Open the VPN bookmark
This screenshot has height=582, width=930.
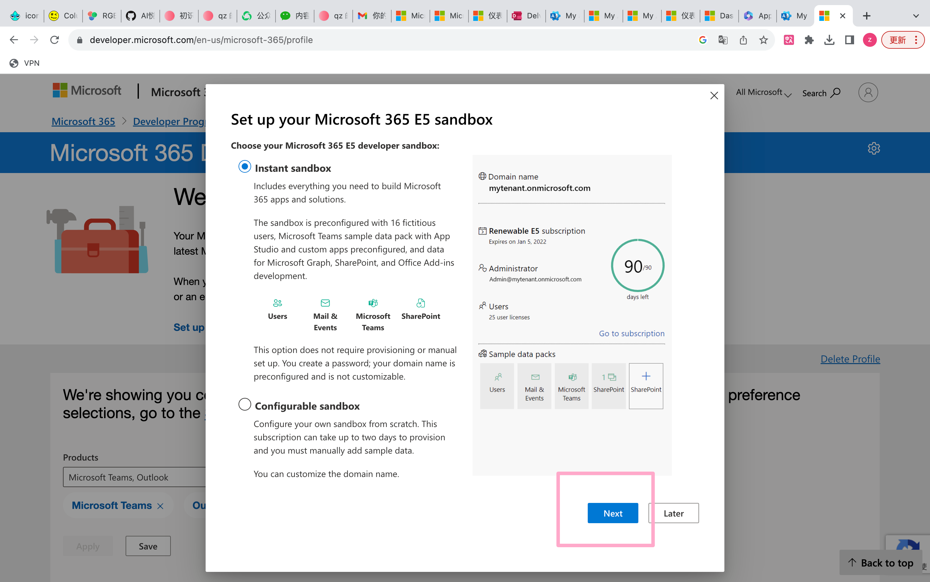point(24,63)
